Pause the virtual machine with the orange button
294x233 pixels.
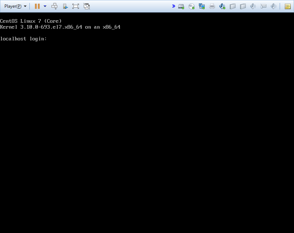pos(37,6)
